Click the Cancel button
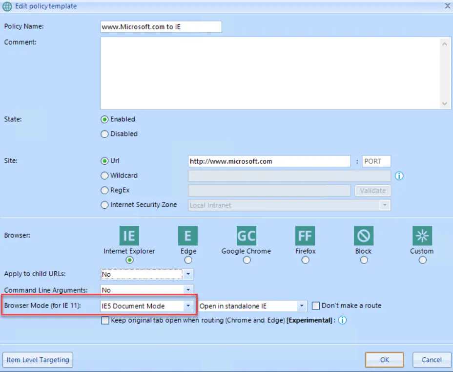Viewport: 453px width, 372px height. pyautogui.click(x=432, y=360)
